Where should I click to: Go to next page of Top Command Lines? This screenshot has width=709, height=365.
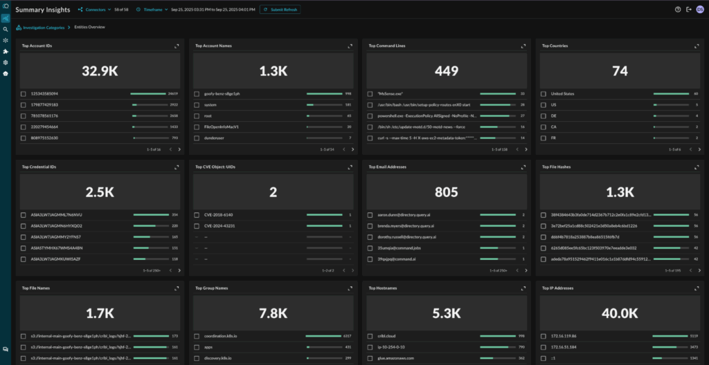526,149
